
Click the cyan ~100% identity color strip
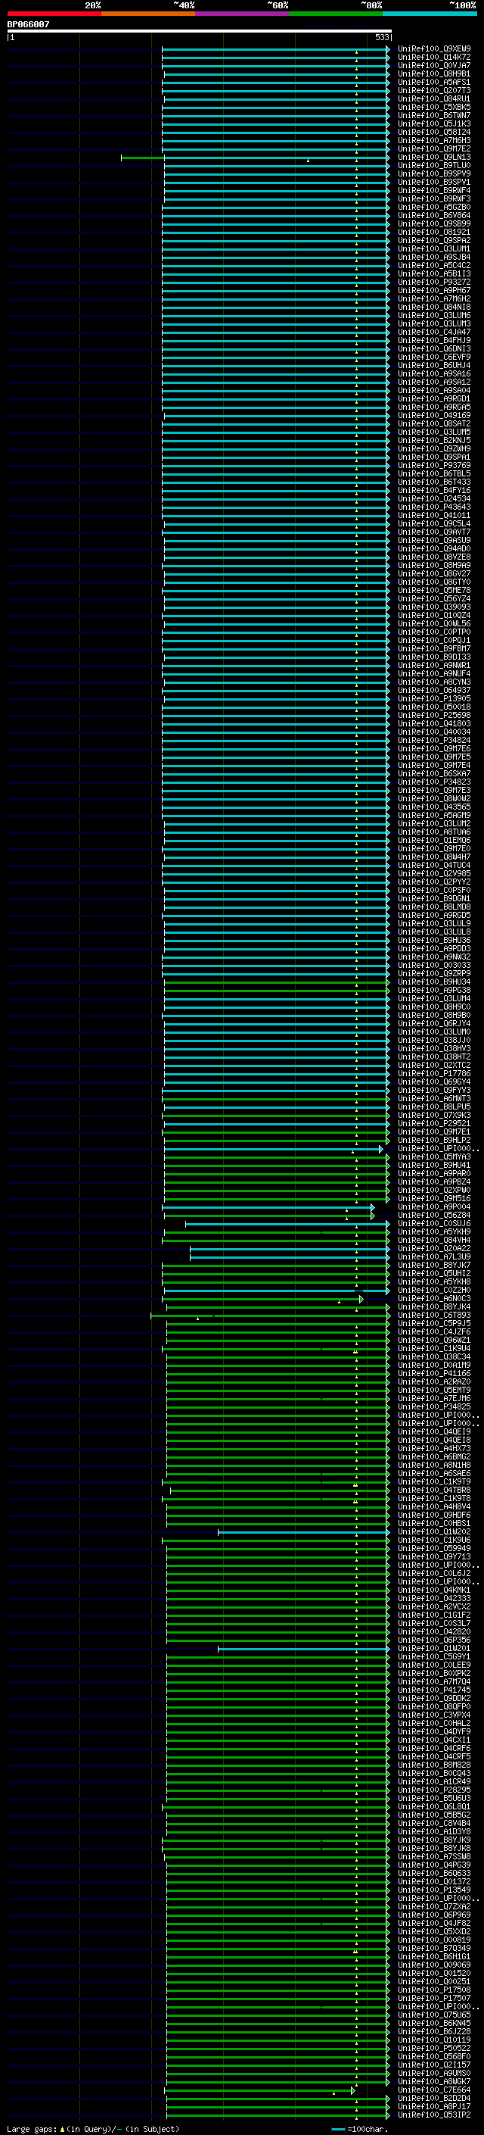pyautogui.click(x=430, y=14)
